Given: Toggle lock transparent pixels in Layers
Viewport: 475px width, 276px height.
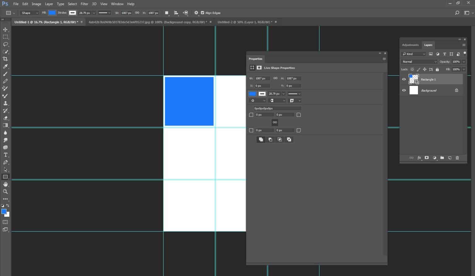Looking at the screenshot, I should pos(412,69).
